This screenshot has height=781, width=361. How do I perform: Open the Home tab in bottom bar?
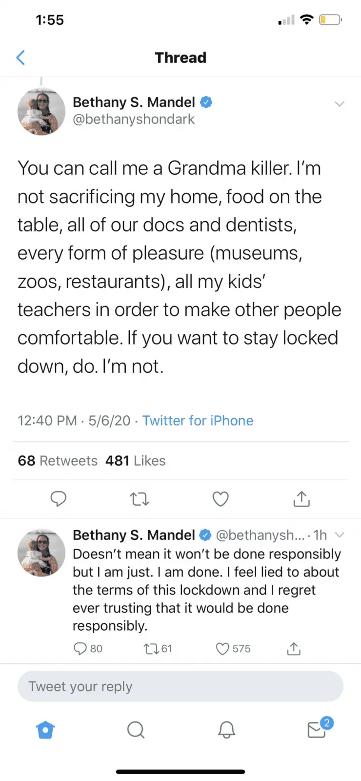click(45, 730)
